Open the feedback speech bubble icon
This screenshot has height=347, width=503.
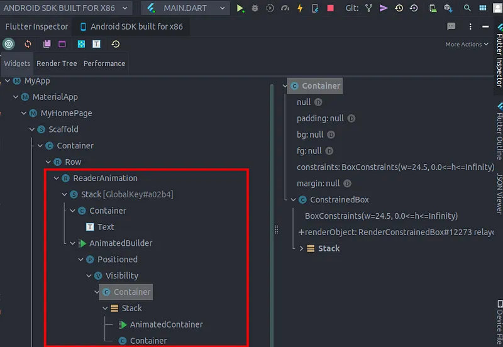pyautogui.click(x=451, y=26)
